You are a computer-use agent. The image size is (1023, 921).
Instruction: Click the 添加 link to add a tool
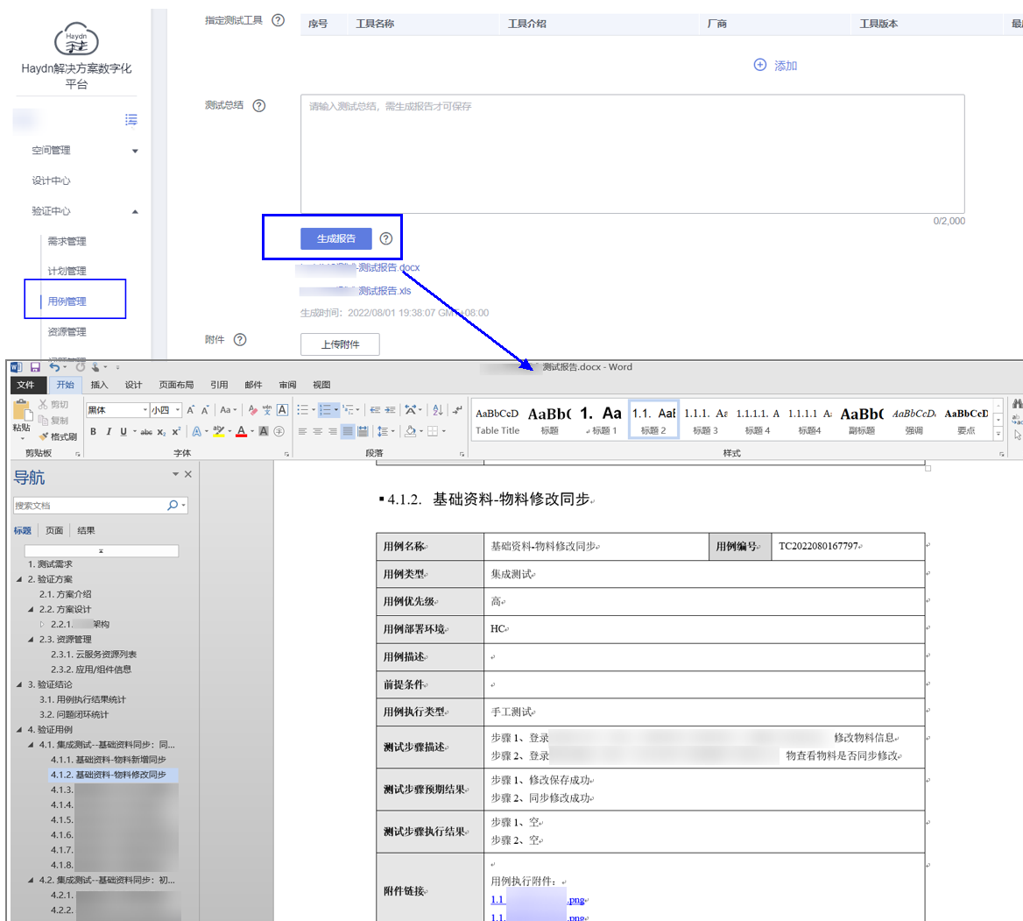[x=776, y=65]
